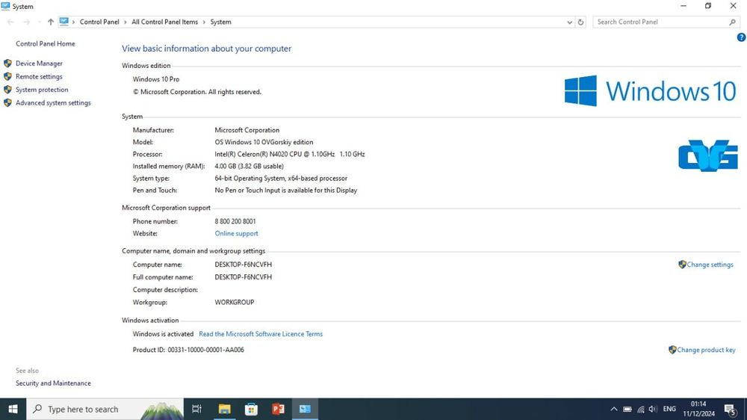Go up one level with the up arrow

coord(51,22)
